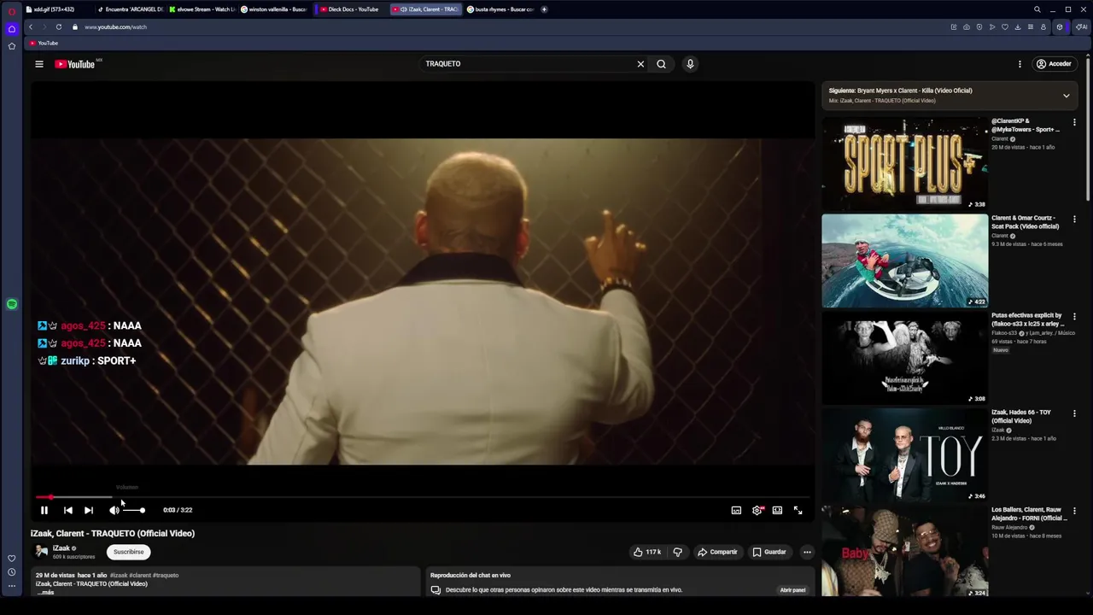Toggle theater mode on the player

click(777, 510)
